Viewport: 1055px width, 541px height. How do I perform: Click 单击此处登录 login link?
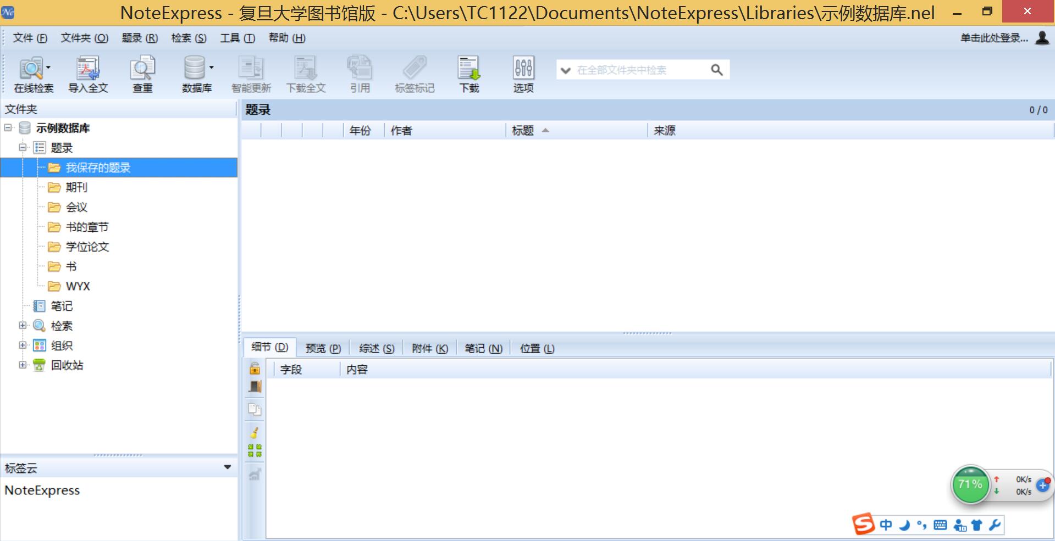[x=994, y=38]
